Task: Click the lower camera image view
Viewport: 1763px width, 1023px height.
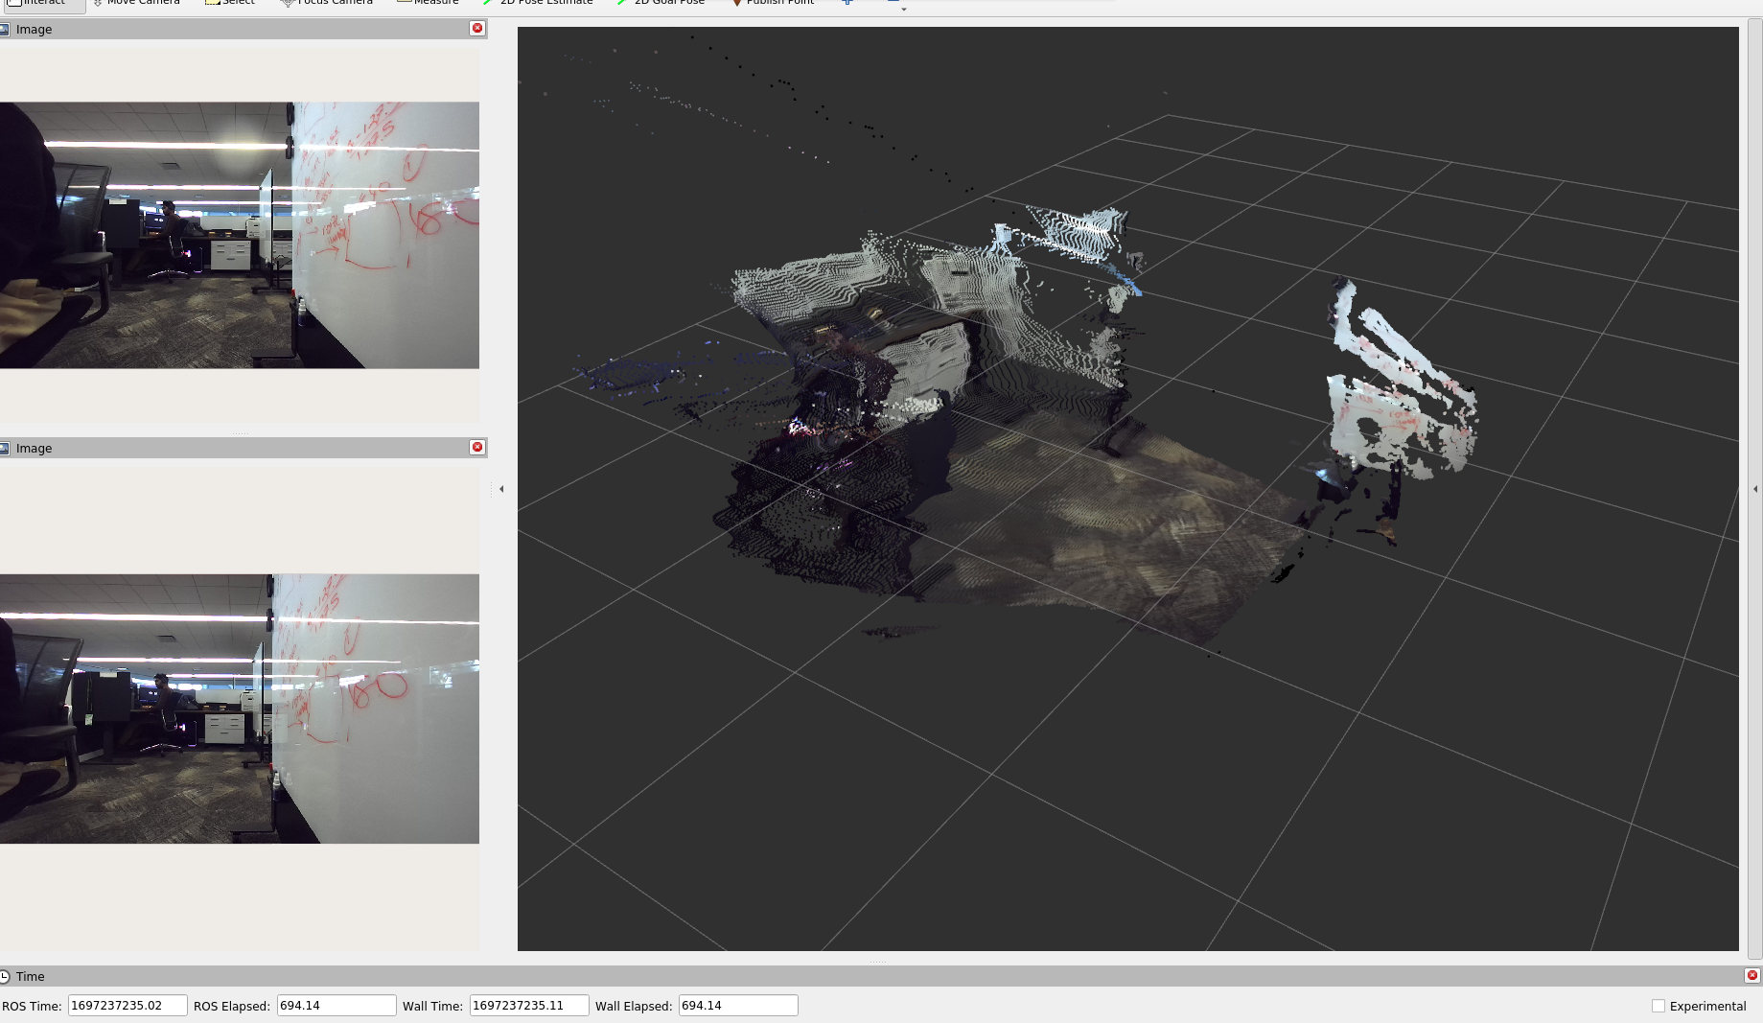Action: pos(240,709)
